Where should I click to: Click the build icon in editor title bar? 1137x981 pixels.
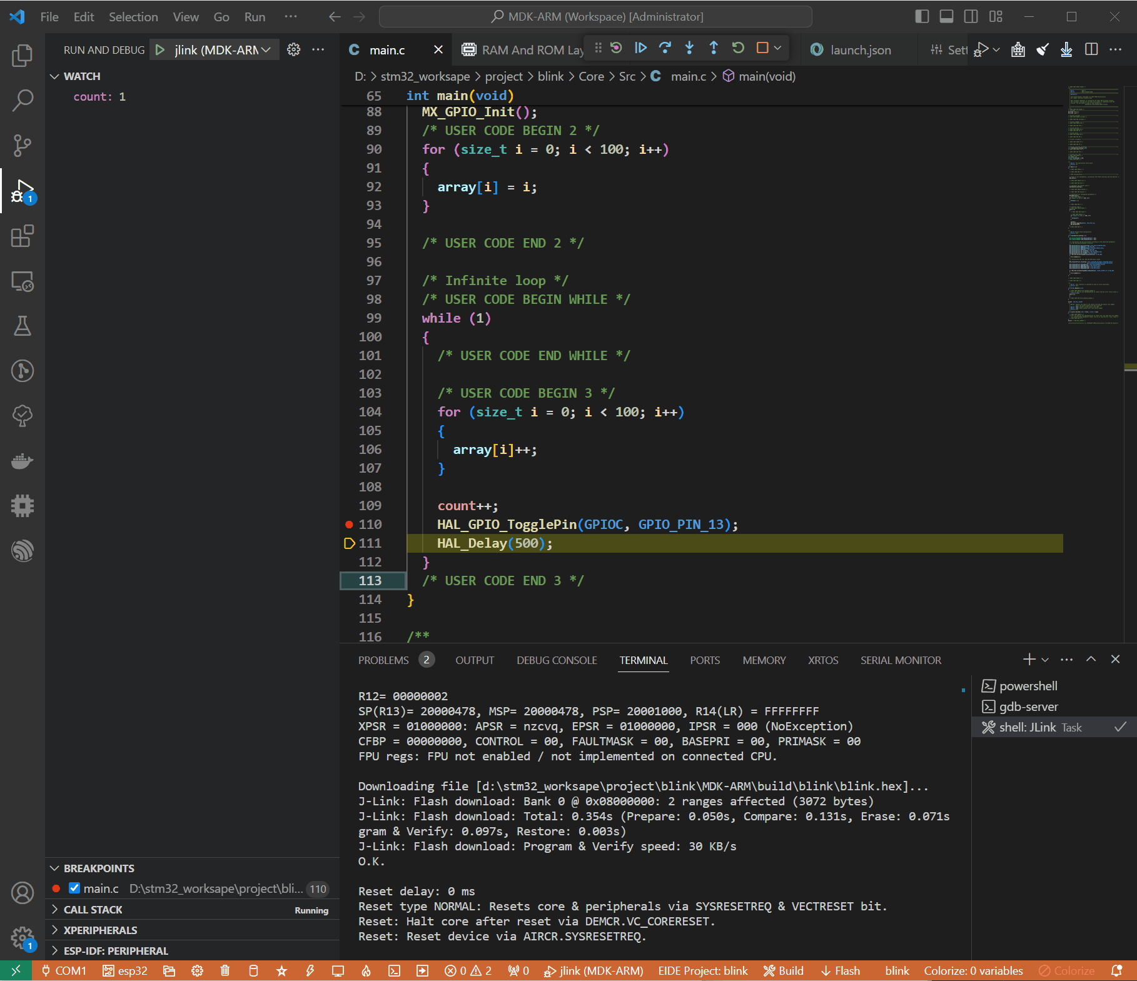tap(1018, 49)
